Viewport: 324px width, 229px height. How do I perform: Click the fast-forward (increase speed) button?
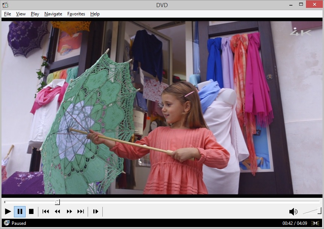(69, 211)
